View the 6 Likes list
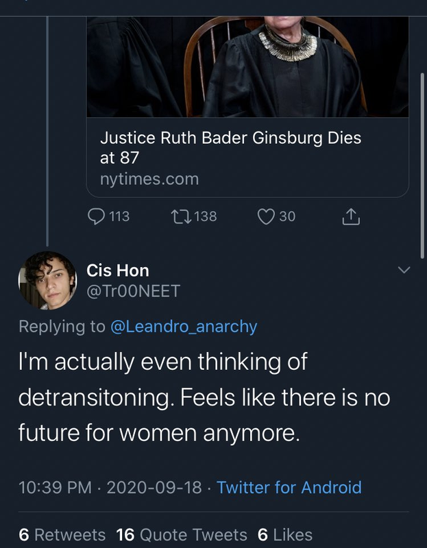 285,535
